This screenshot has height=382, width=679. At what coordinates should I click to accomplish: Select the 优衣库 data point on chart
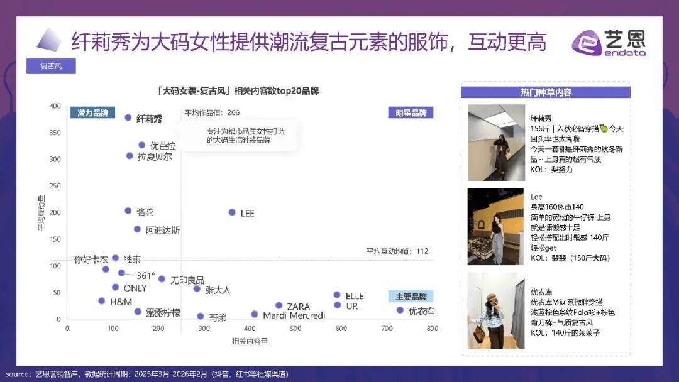tap(400, 310)
